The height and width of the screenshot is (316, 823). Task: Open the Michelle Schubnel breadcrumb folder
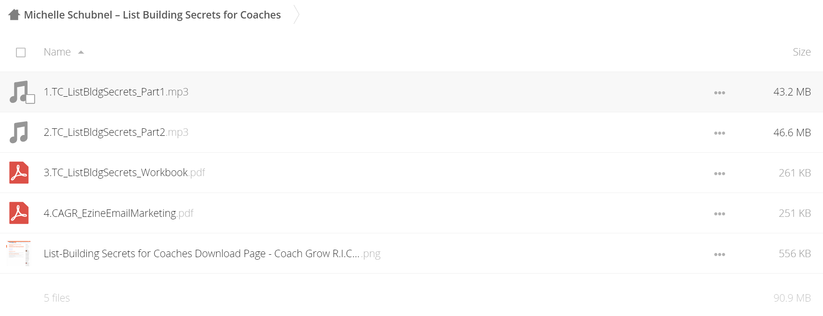click(x=152, y=15)
